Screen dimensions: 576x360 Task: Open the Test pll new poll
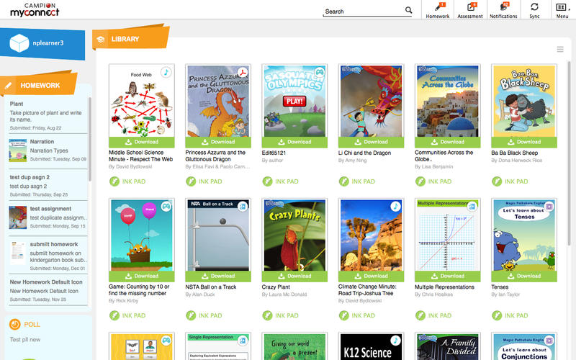click(x=25, y=339)
